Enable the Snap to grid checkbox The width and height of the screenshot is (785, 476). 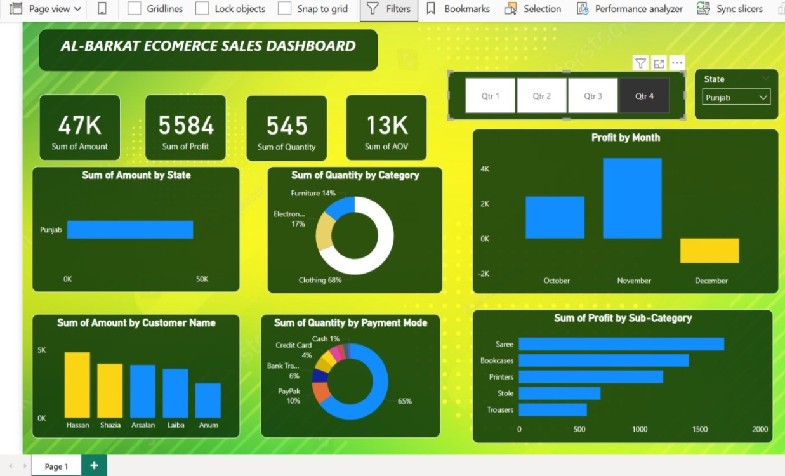(285, 9)
